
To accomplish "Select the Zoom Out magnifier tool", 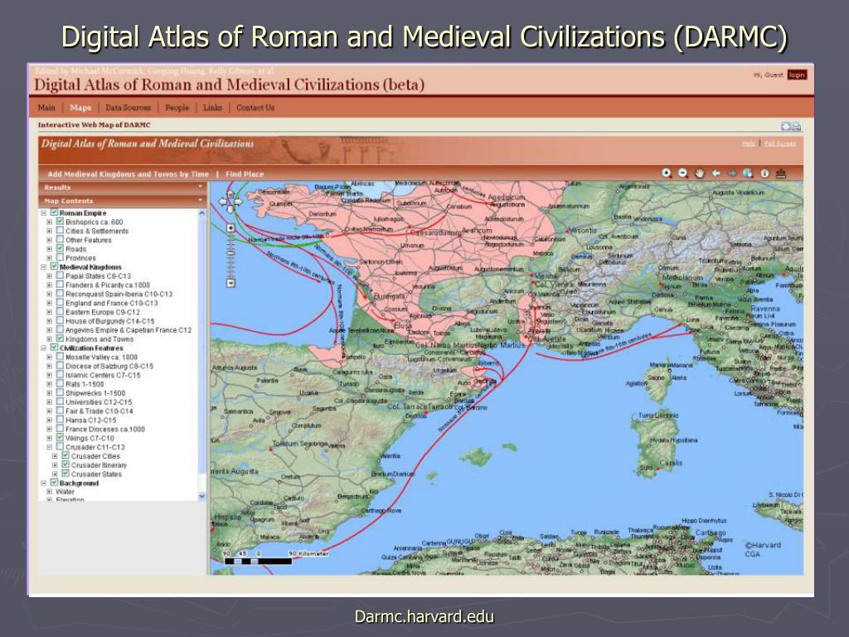I will [x=683, y=173].
